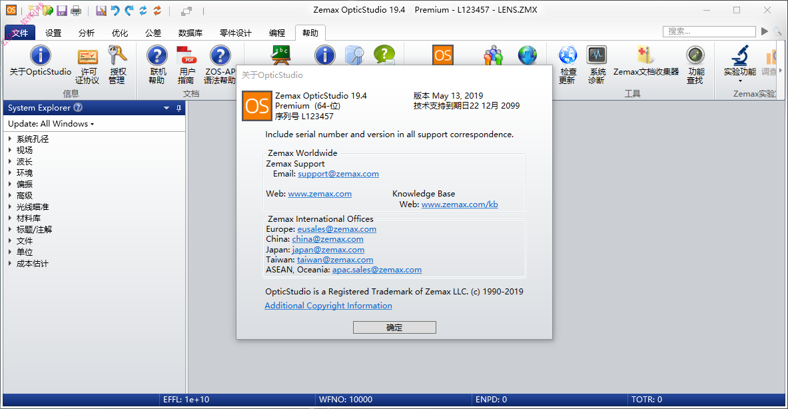The image size is (788, 409).
Task: Open 系统诊断 system diagnostics
Action: [597, 65]
